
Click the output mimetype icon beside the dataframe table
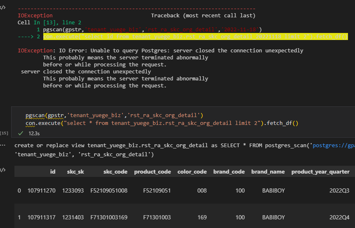pyautogui.click(x=2, y=170)
